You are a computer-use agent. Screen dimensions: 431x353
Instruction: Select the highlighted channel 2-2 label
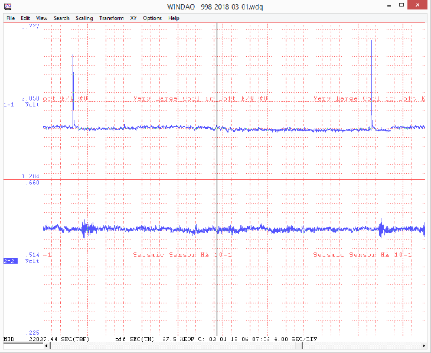point(9,260)
